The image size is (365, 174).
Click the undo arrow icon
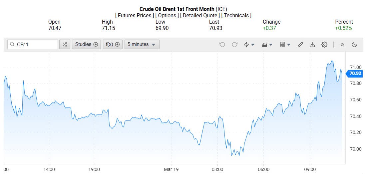[x=222, y=45]
